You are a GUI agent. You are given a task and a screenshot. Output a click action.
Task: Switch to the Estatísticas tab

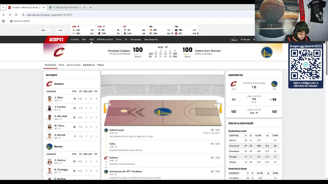pos(89,65)
